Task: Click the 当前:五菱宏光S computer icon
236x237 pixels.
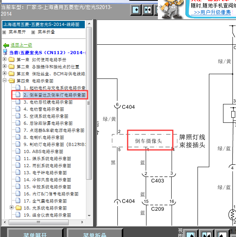Action: point(5,52)
